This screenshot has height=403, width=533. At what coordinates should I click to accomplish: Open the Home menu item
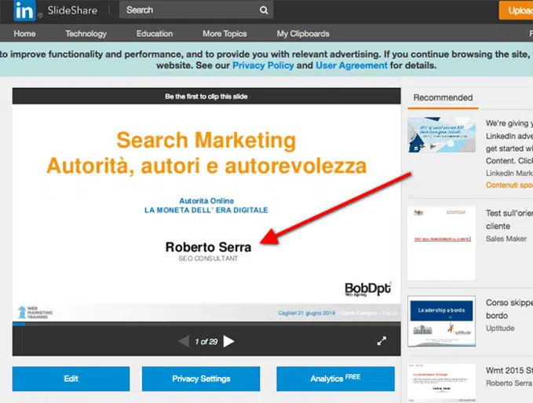24,34
